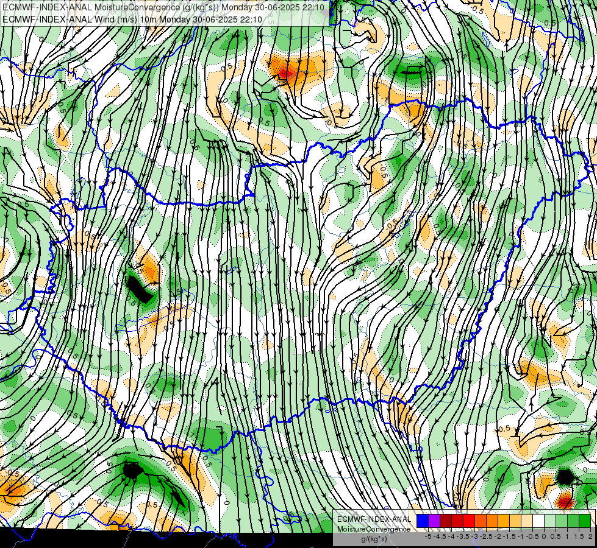This screenshot has height=548, width=597.
Task: Click the '-1.5' legend tick label
Action: 509,536
